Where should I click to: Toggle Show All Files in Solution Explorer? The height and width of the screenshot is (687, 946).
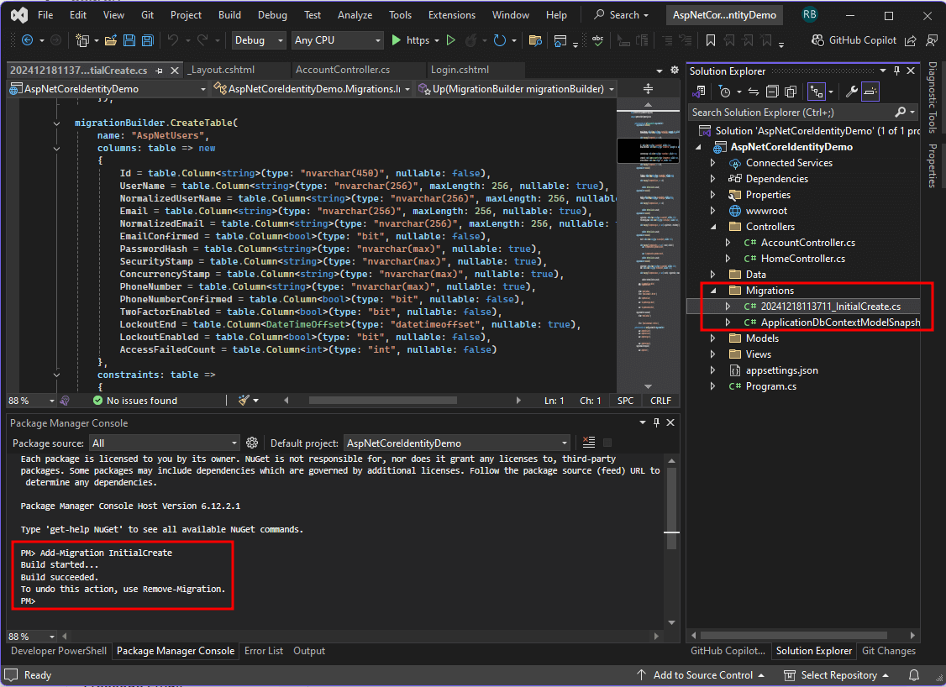pos(791,91)
